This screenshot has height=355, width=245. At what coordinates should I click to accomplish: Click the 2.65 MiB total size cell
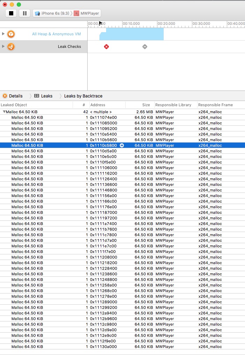coord(144,112)
